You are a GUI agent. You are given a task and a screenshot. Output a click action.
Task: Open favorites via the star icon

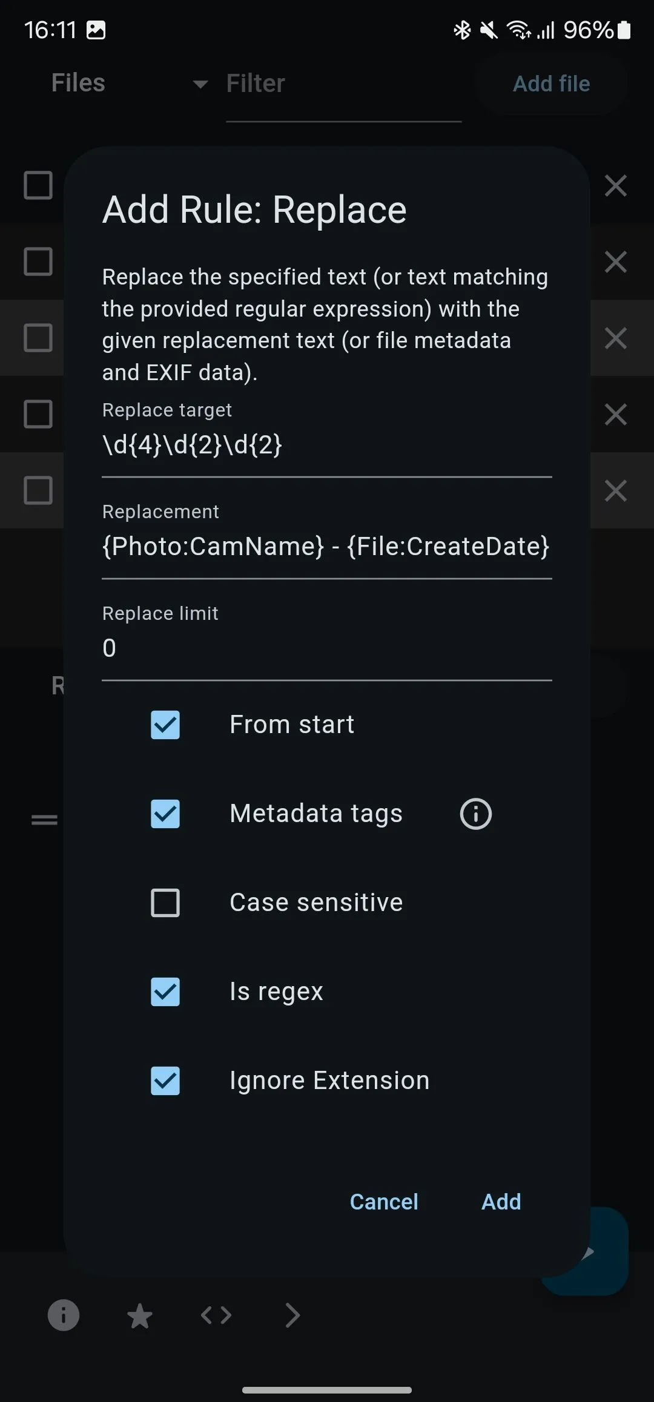[140, 1315]
